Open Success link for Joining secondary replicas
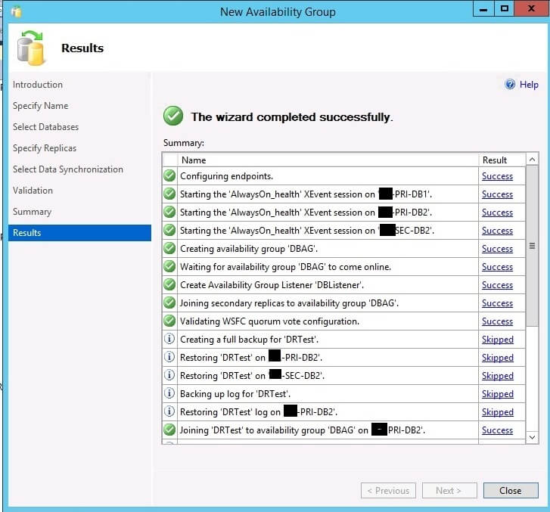 coord(497,303)
